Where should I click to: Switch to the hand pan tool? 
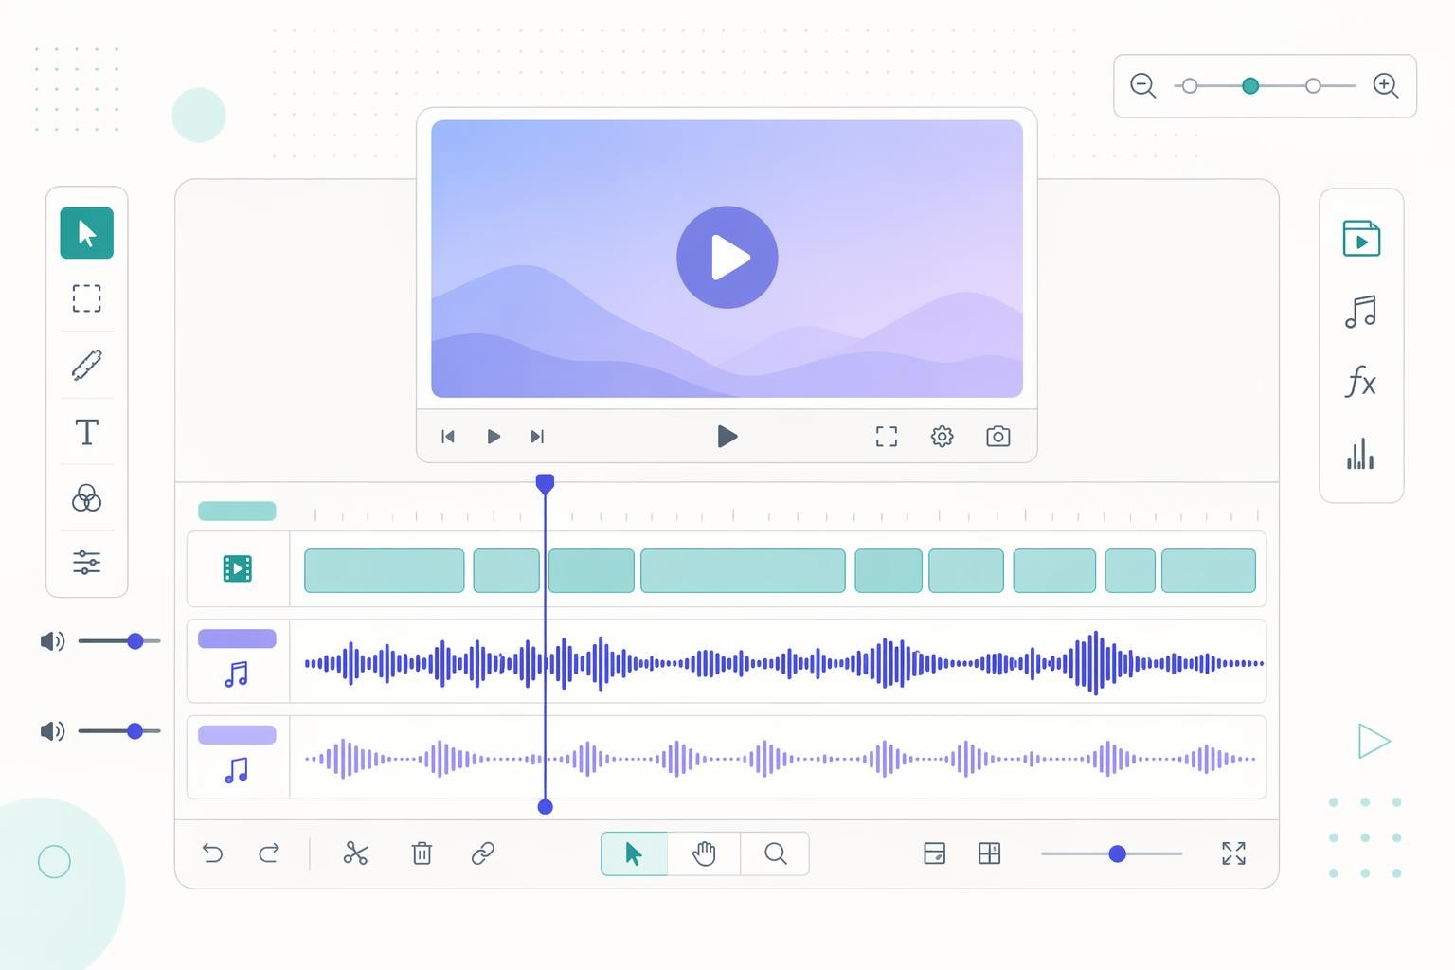click(704, 853)
